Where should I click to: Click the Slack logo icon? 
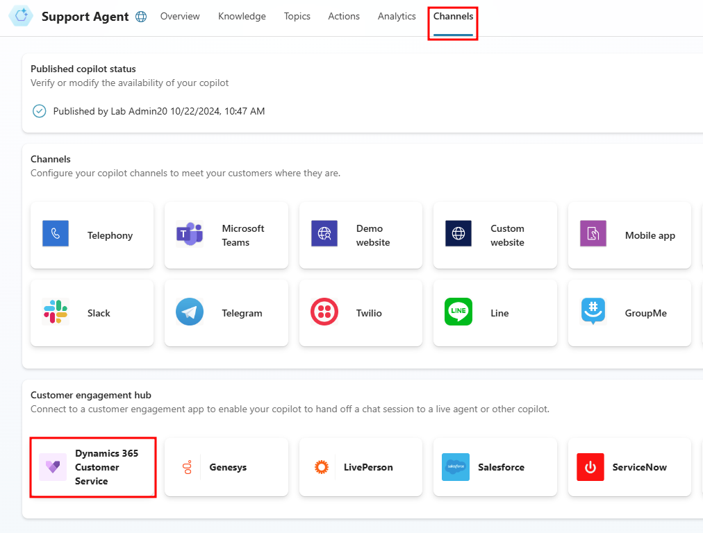[x=56, y=312]
